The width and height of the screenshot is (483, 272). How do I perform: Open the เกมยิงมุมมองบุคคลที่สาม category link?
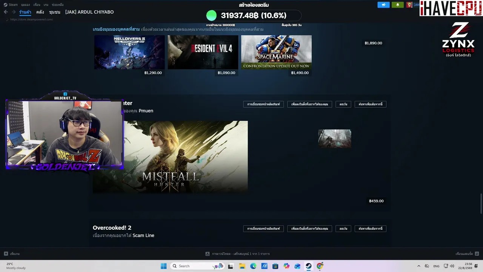(116, 29)
